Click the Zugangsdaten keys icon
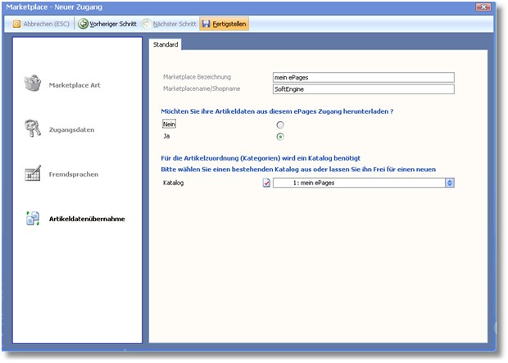The image size is (508, 363). 33,129
